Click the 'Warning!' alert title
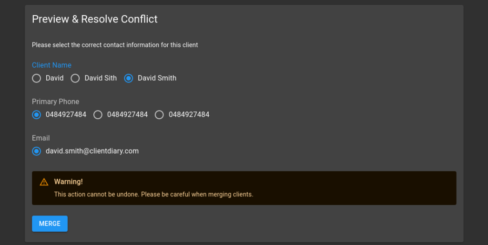Viewport: 488px width, 245px height. pos(69,182)
